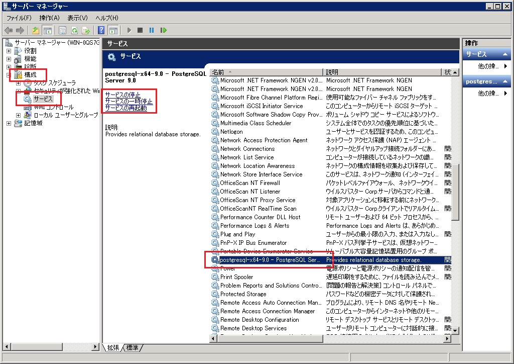
Task: Click the Refresh toolbar icon
Action: [x=74, y=30]
